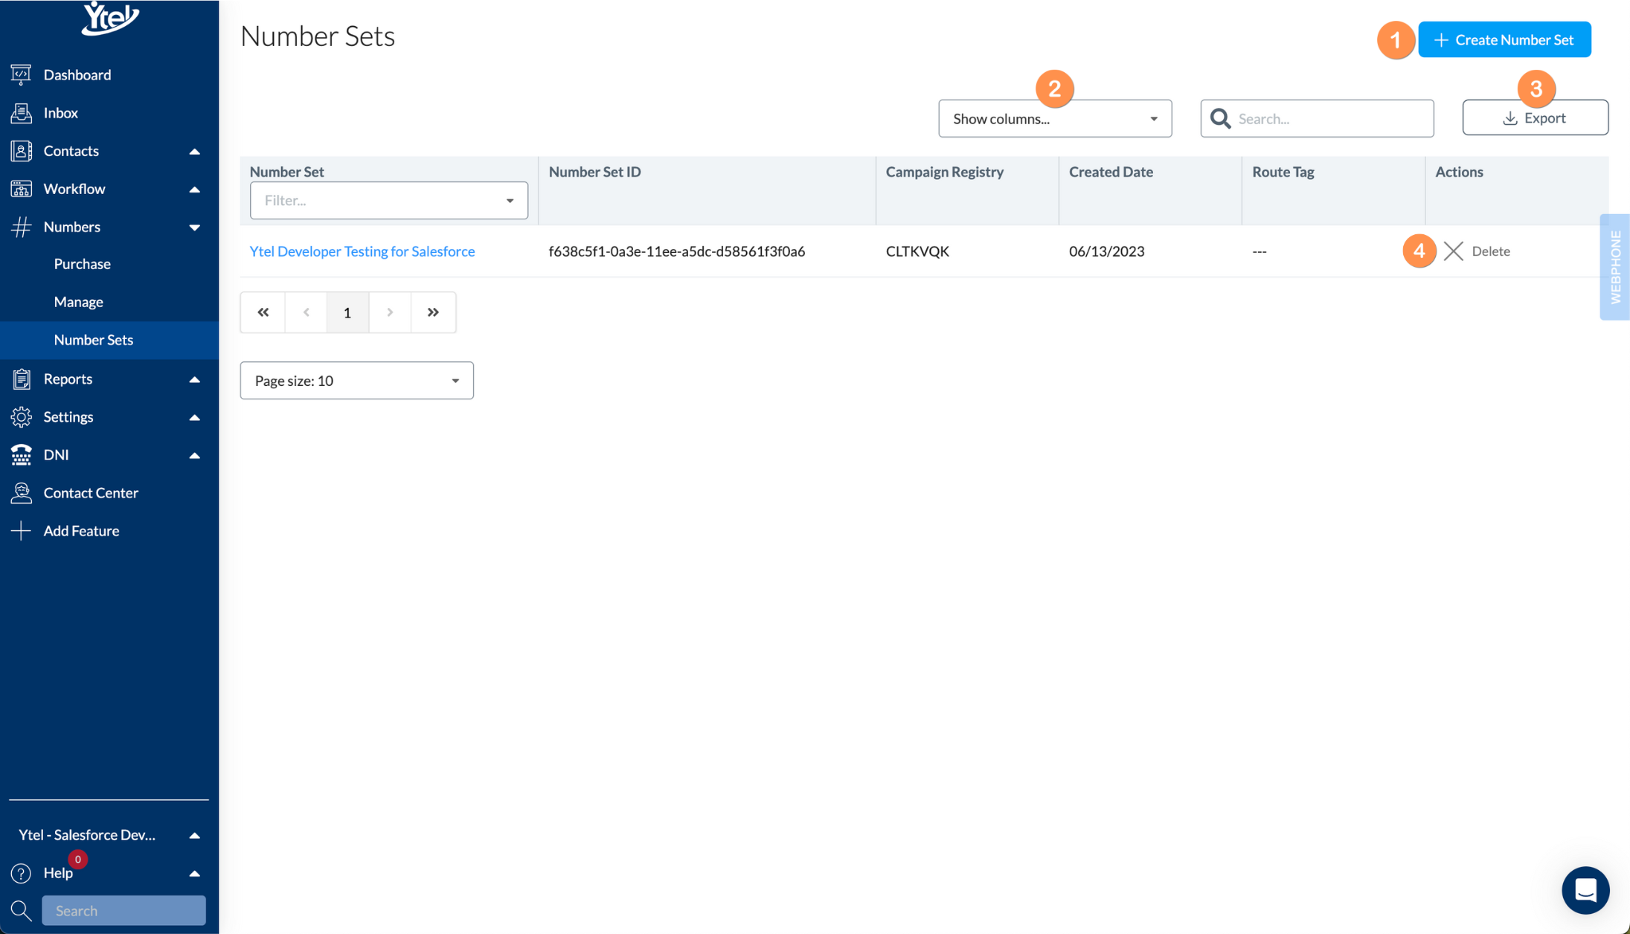Click the Delete X icon in row

(x=1453, y=251)
